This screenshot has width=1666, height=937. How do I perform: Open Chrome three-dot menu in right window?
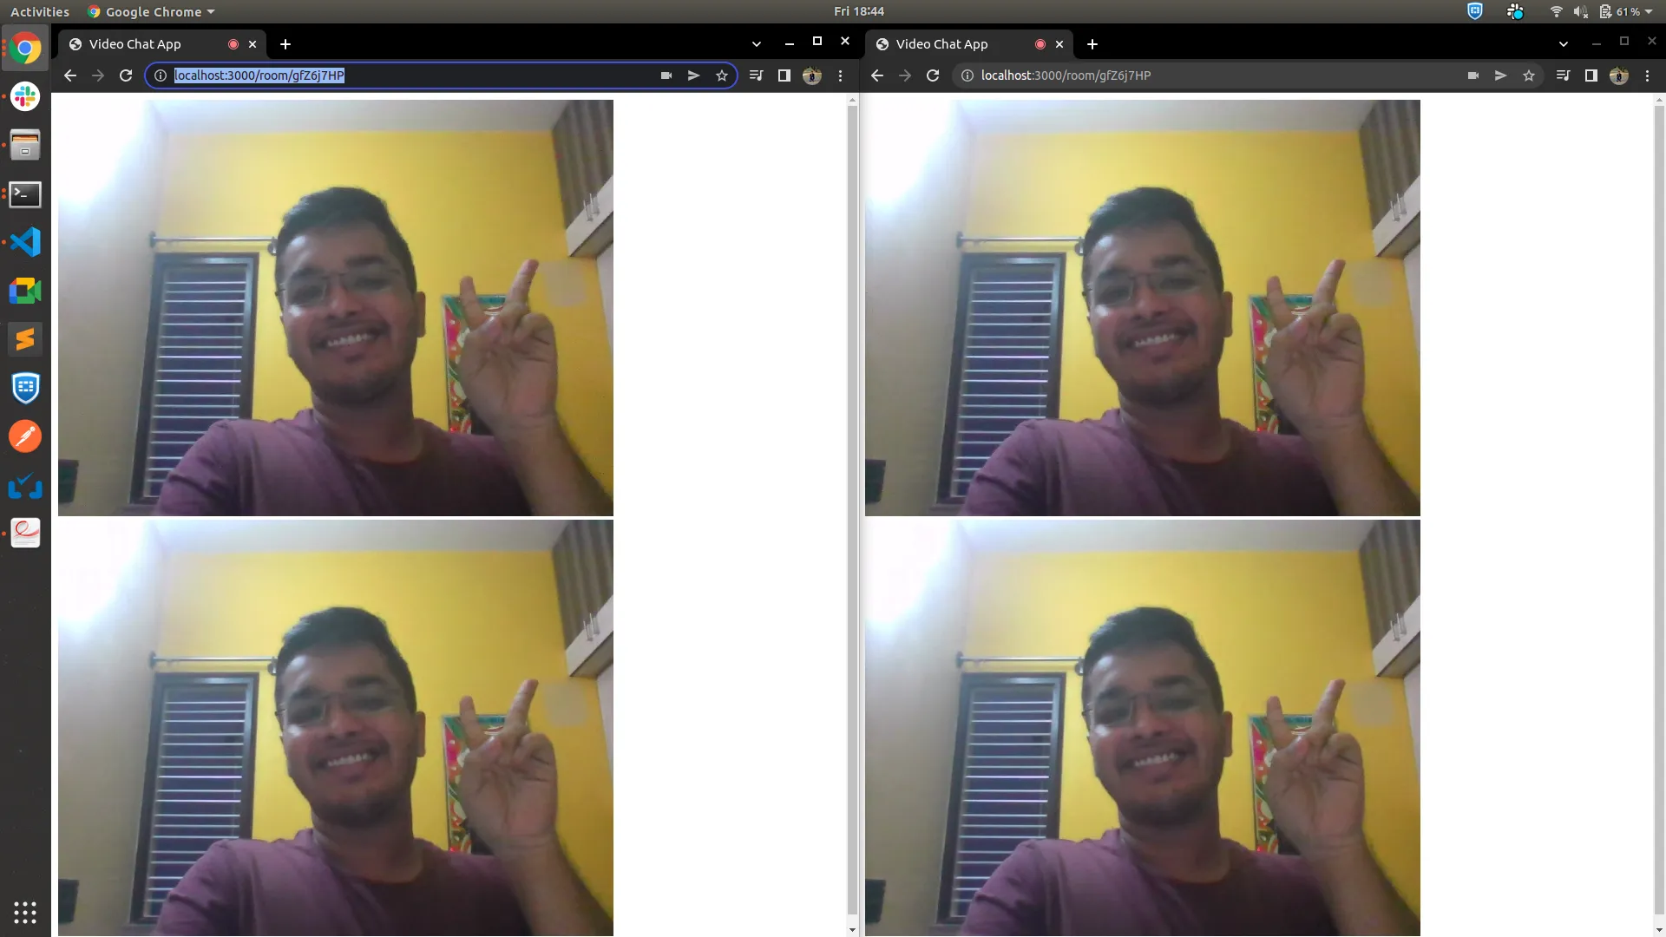(x=1647, y=75)
